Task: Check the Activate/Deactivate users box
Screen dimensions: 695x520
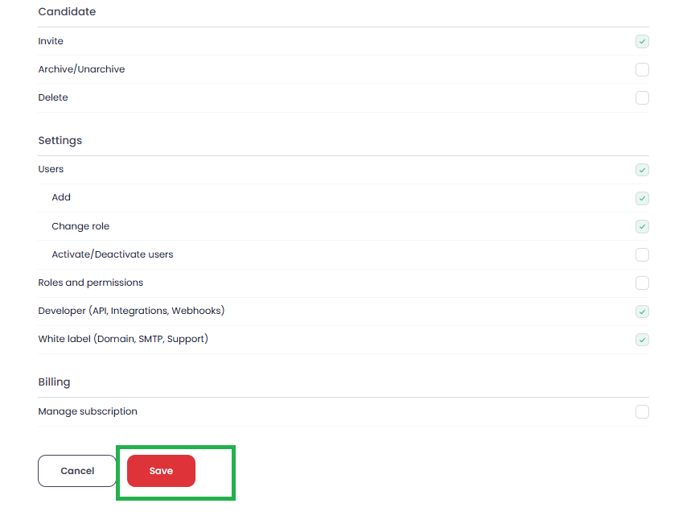Action: pyautogui.click(x=642, y=254)
